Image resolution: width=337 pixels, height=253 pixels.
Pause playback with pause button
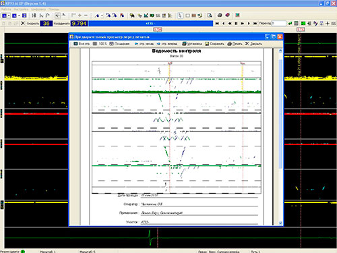point(236,24)
